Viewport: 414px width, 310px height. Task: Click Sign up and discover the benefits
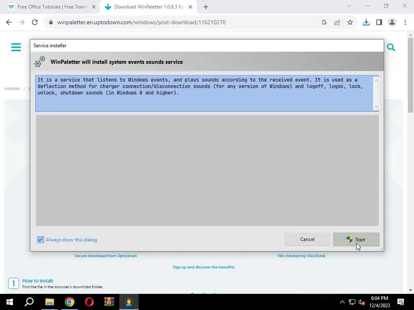pyautogui.click(x=204, y=267)
